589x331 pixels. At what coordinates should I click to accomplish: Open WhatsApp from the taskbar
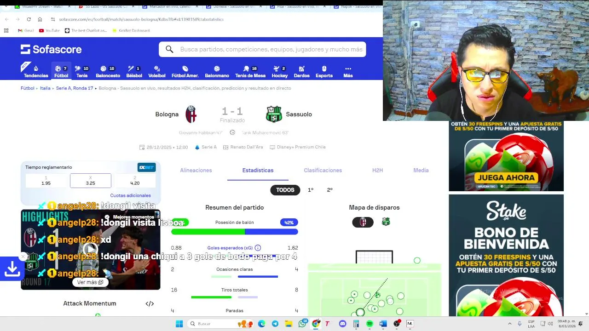point(303,324)
